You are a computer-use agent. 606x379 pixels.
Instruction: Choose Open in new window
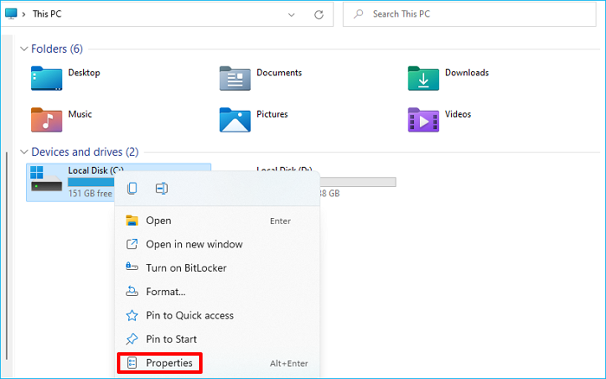coord(194,244)
